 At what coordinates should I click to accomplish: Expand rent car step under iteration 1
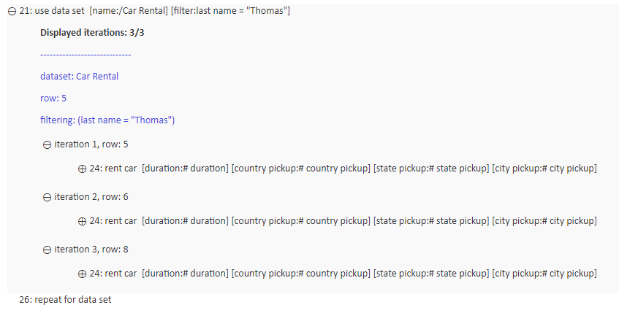point(82,169)
